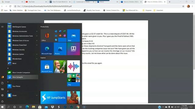Open the chicken game tile
195x109 pixels.
click(73, 97)
